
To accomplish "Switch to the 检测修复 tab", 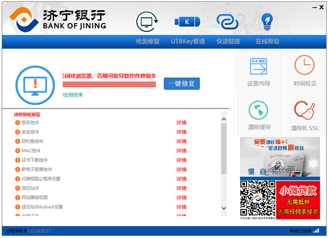I will (x=148, y=41).
